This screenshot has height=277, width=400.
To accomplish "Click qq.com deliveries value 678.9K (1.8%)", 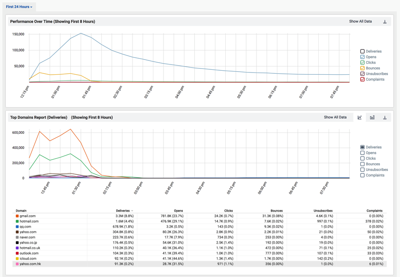I will pyautogui.click(x=123, y=227).
